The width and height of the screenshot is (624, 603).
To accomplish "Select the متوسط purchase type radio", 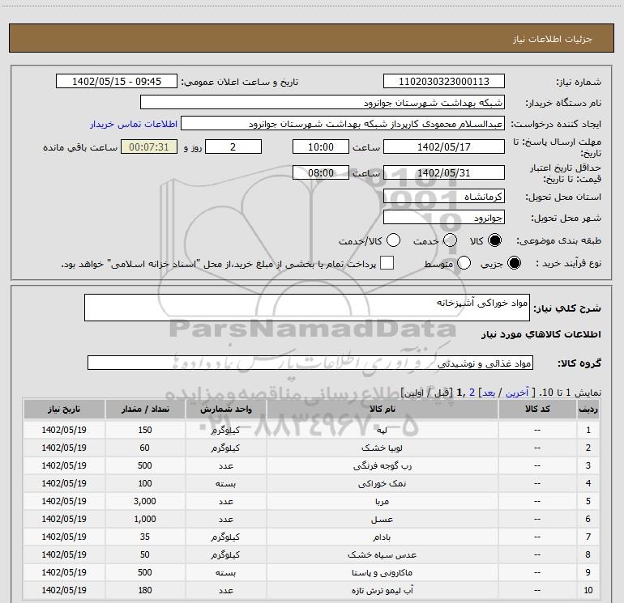I will [x=464, y=263].
